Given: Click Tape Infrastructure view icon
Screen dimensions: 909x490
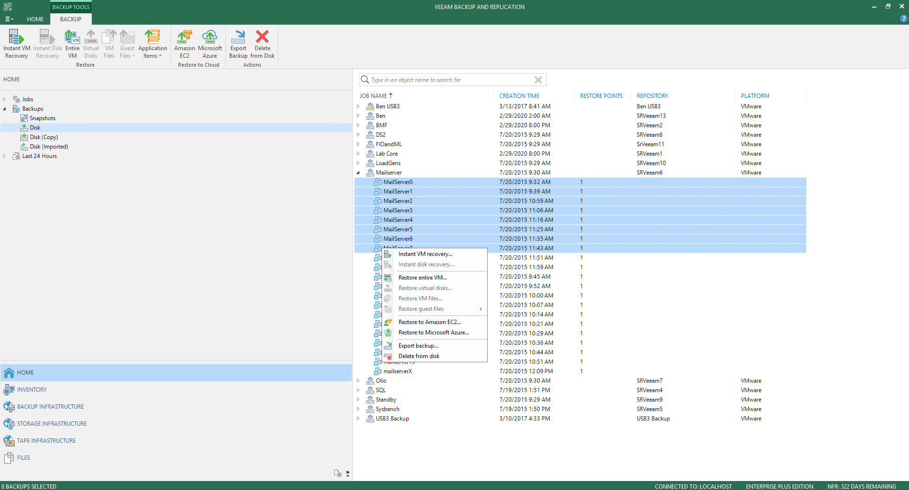Looking at the screenshot, I should pyautogui.click(x=9, y=441).
